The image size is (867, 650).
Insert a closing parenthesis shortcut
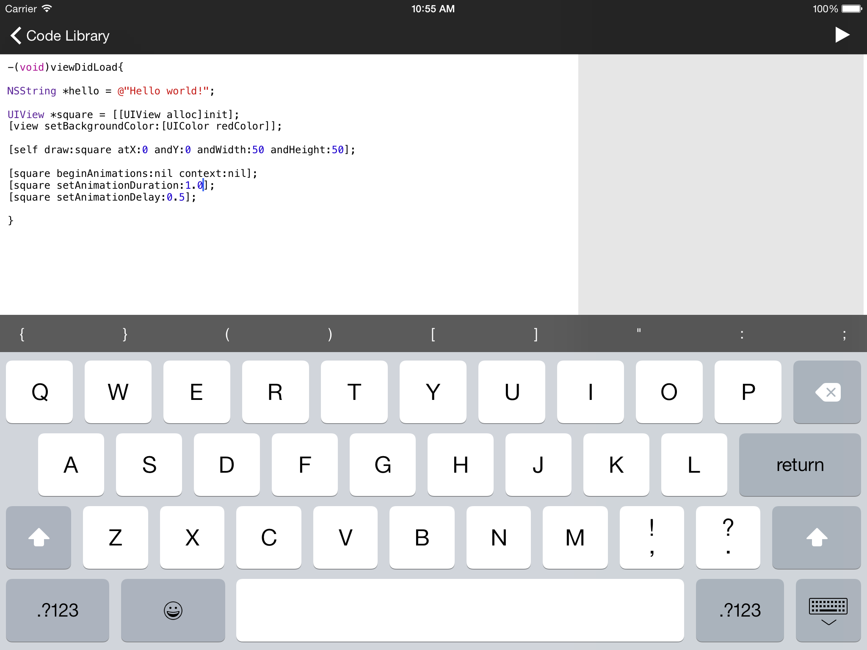pos(330,334)
